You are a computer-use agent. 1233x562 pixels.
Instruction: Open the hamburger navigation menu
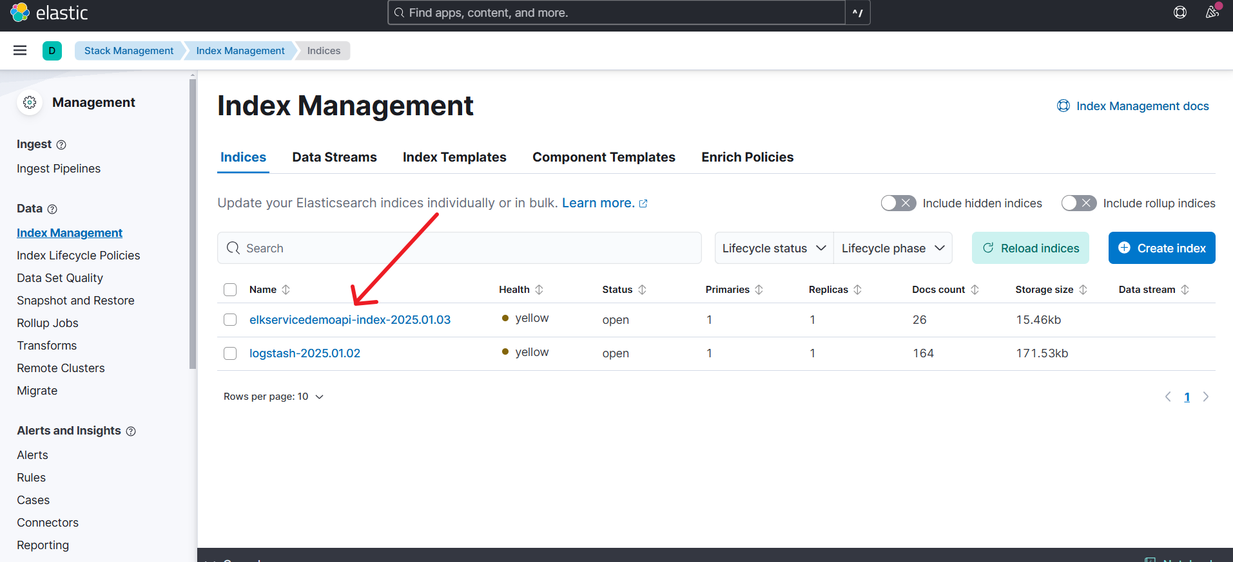[20, 50]
